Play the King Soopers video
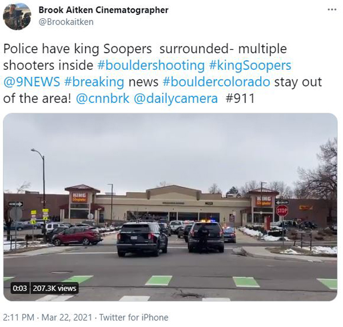The width and height of the screenshot is (343, 327). pyautogui.click(x=170, y=207)
